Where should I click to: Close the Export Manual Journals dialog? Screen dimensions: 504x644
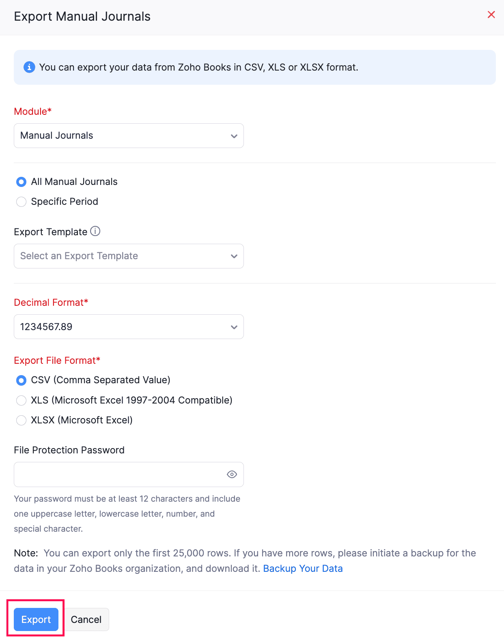click(x=491, y=15)
